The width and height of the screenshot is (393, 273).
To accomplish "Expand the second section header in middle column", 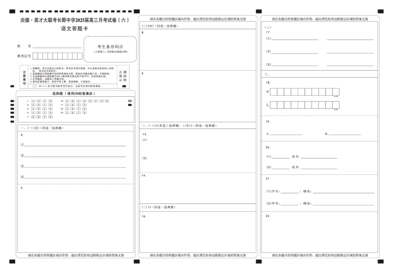I will [198, 71].
